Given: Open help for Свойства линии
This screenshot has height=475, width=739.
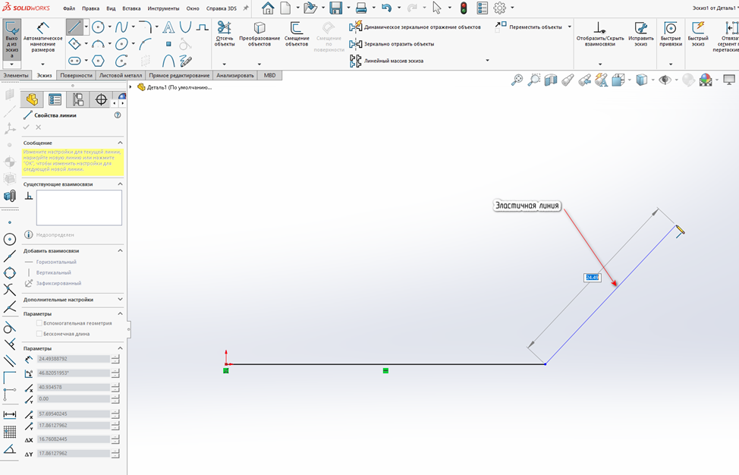Looking at the screenshot, I should click(118, 115).
